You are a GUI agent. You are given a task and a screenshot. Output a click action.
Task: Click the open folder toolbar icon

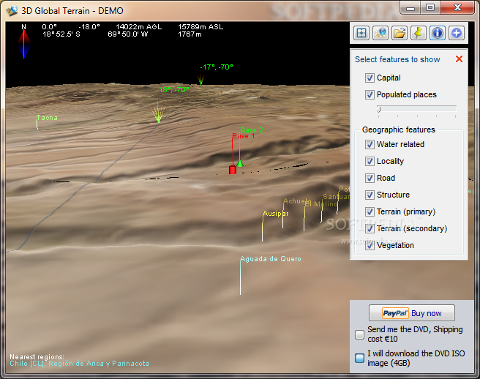click(x=400, y=33)
